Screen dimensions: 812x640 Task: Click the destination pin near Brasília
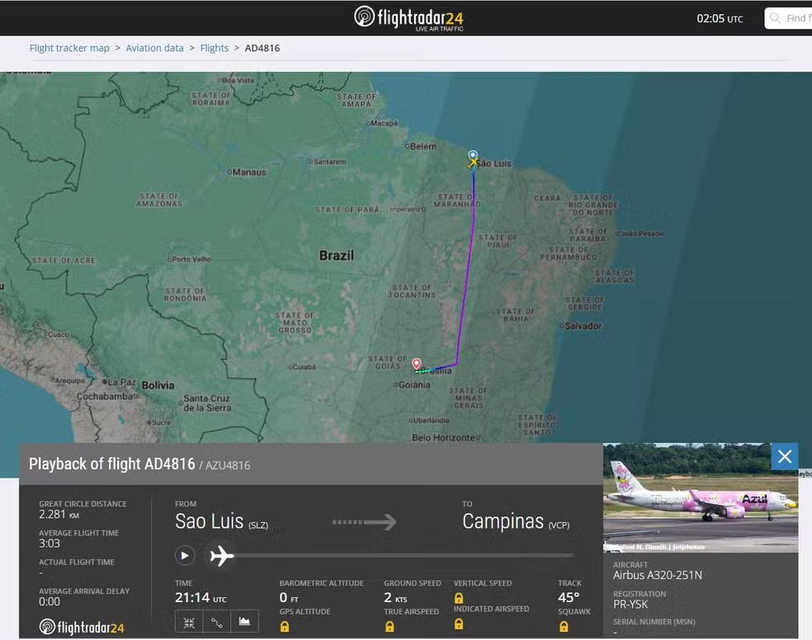coord(417,363)
